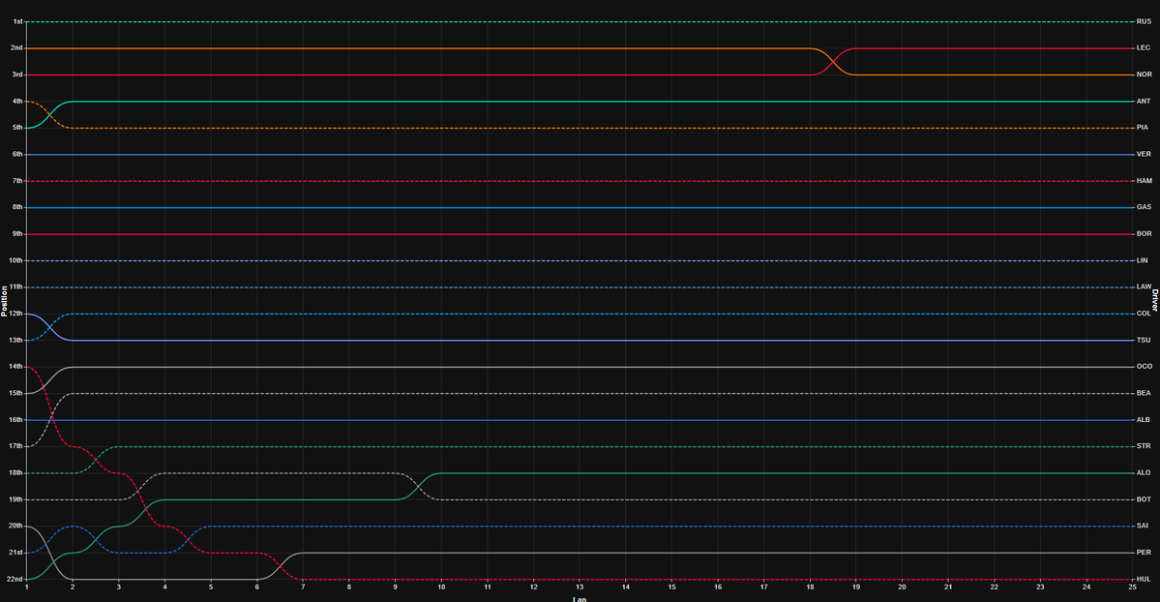The width and height of the screenshot is (1160, 602).
Task: Select the 6th position axis label
Action: click(x=17, y=155)
